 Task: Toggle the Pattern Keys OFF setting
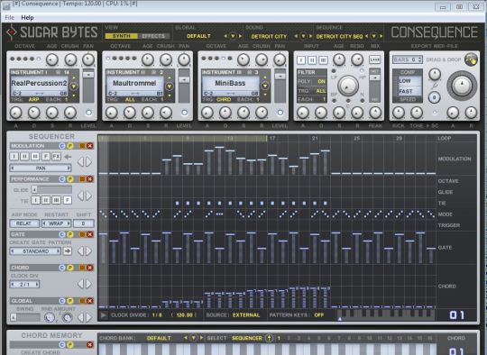pos(319,315)
